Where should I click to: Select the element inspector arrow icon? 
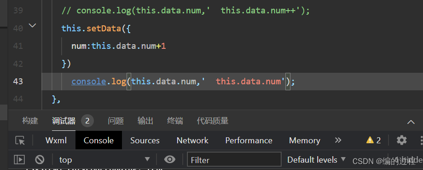[x=20, y=141]
